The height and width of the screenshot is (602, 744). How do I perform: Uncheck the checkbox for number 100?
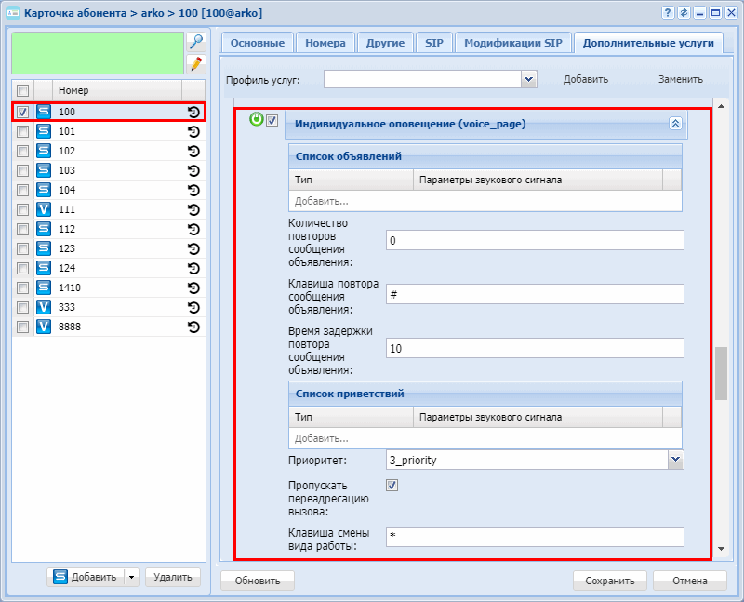[x=23, y=112]
